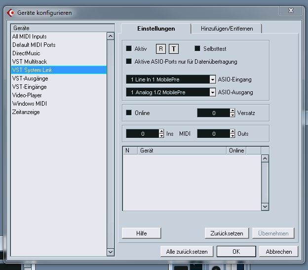Click the R receive indicator icon

tap(161, 49)
